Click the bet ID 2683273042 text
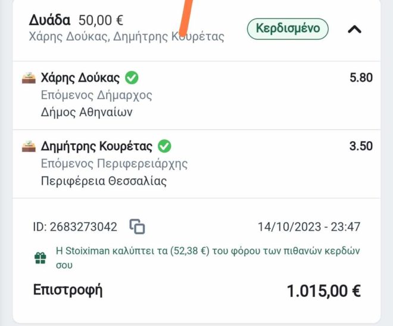The width and height of the screenshot is (393, 326). [74, 226]
